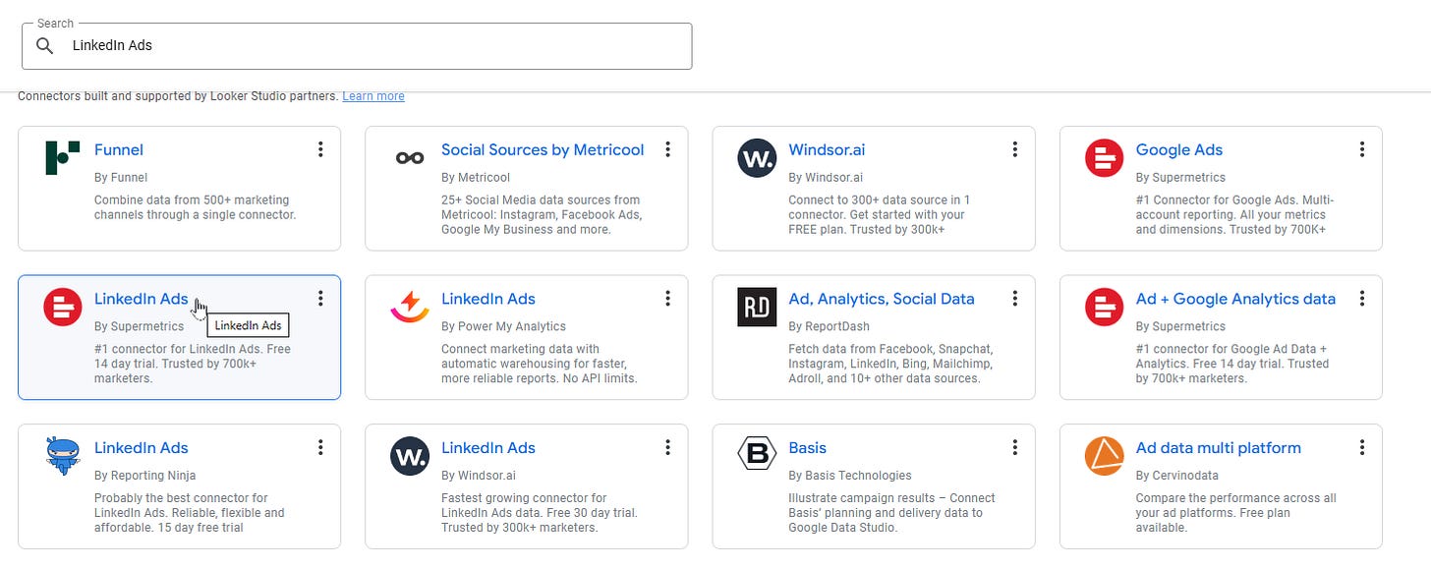Click the search magnifier icon
1431x568 pixels.
coord(44,45)
